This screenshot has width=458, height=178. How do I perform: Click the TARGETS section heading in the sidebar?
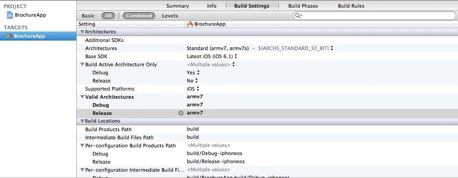tap(15, 27)
